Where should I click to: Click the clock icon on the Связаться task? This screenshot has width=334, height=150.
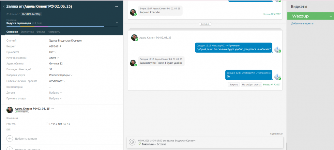[x=132, y=142]
